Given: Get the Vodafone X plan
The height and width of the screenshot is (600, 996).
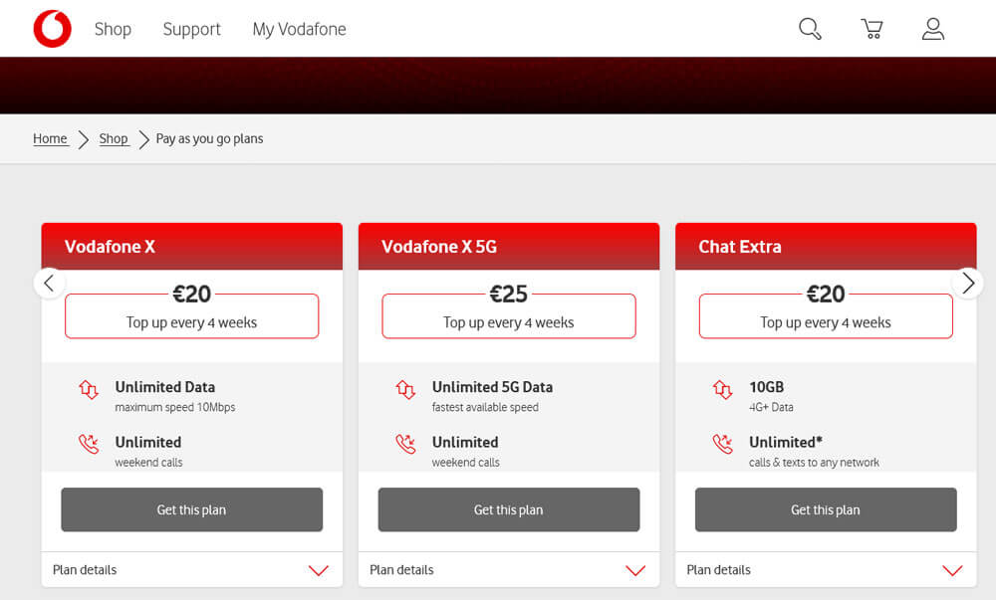Looking at the screenshot, I should pyautogui.click(x=192, y=509).
